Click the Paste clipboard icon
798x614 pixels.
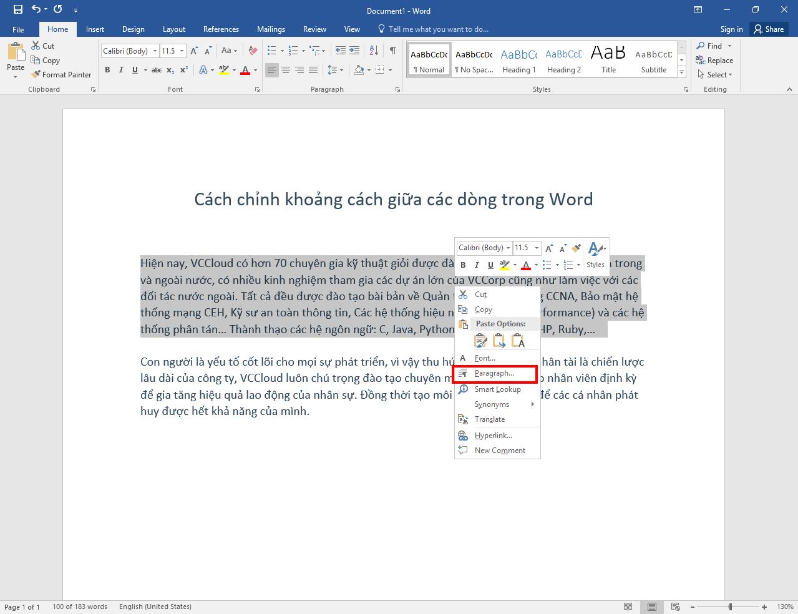(16, 51)
